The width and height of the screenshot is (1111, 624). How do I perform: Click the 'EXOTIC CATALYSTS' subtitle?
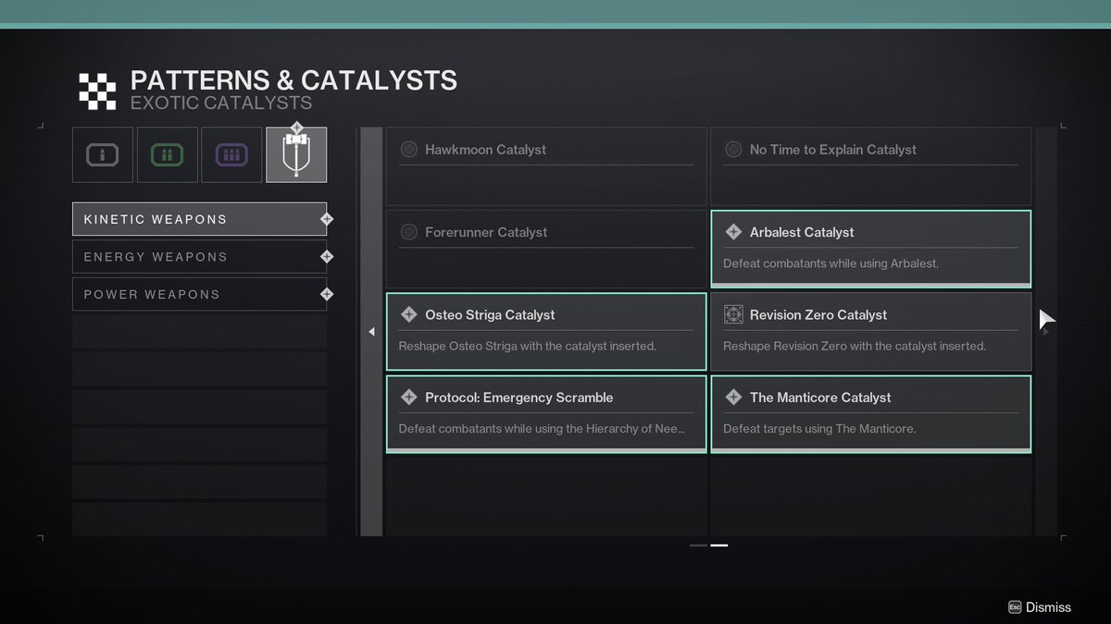221,103
